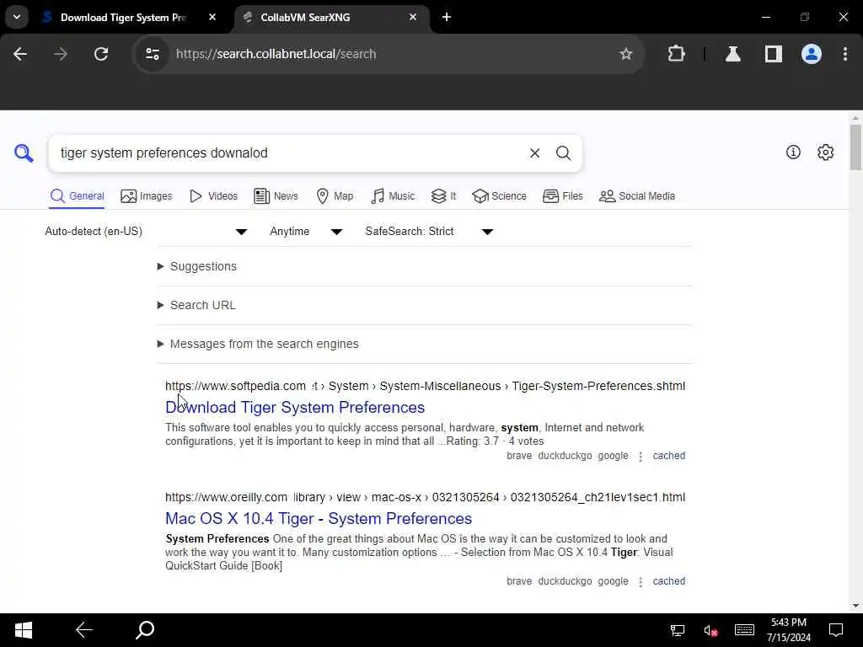Click the taskbar back arrow
The image size is (863, 647).
coord(84,630)
